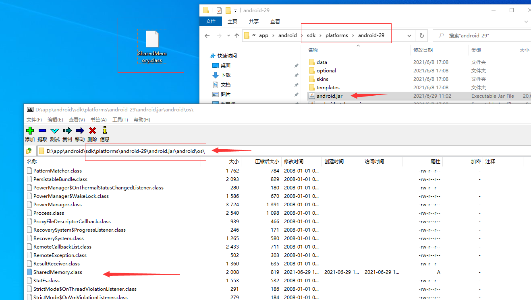Click the 添加 (Add) green plus icon

coord(30,130)
